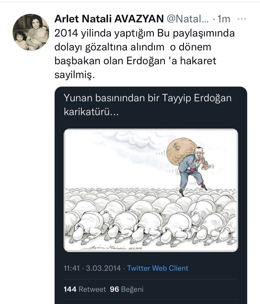Click Arlet Natali AVAZYAN's profile avatar
260x304 pixels.
pos(31,32)
